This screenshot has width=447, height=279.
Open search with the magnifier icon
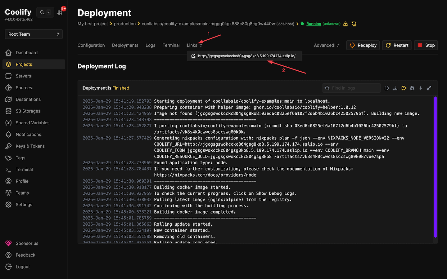(41, 12)
